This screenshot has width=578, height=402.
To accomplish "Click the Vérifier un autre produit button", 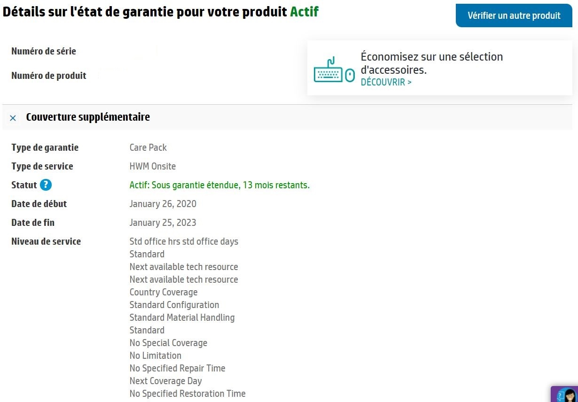I will (514, 15).
